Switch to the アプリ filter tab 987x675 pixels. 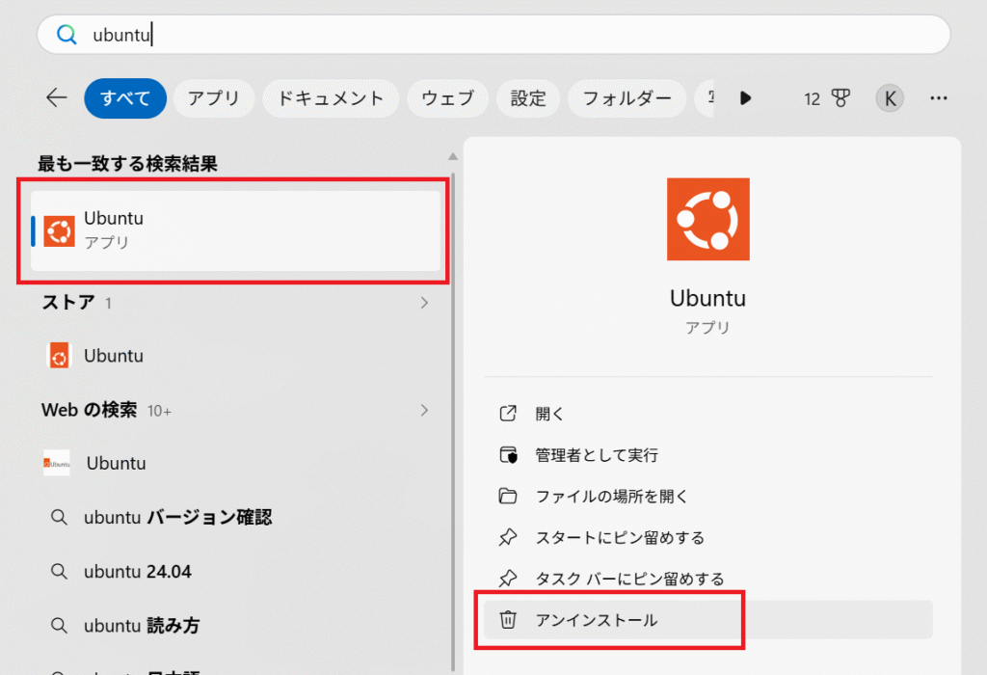(213, 97)
